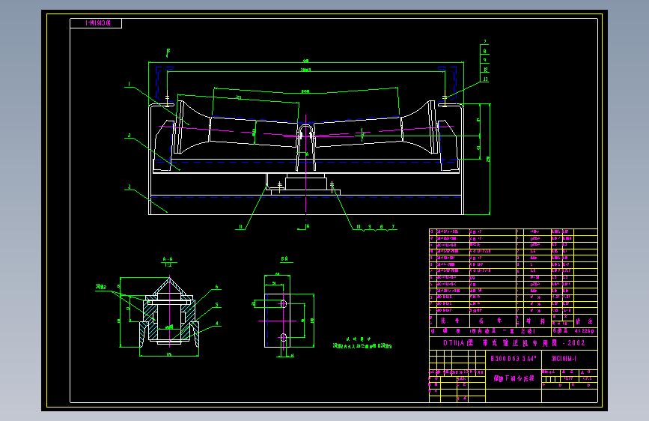Screen dimensions: 649x421
Task: Select the "A-A" section view label
Action: coord(168,259)
